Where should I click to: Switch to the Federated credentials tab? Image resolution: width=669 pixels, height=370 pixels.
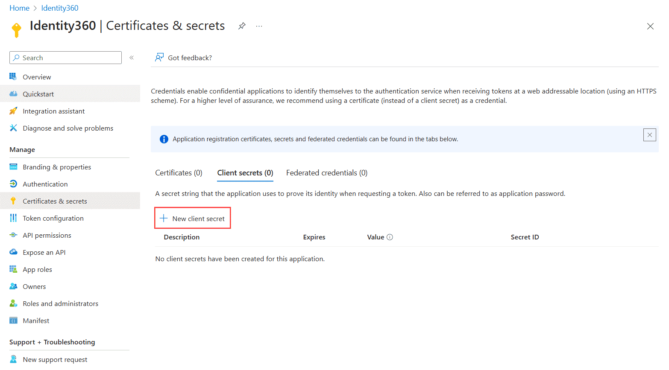point(326,173)
